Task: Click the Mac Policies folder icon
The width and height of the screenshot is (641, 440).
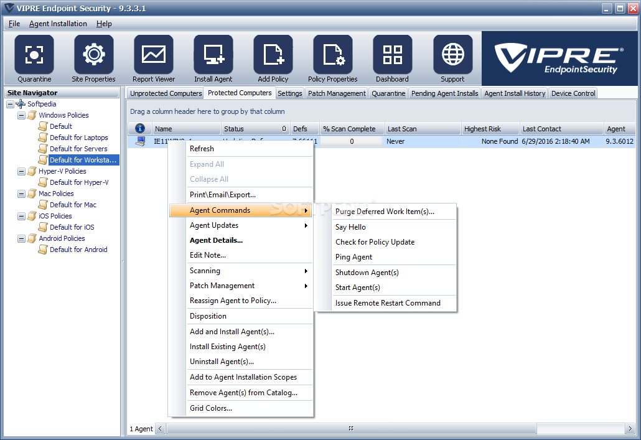Action: 32,194
